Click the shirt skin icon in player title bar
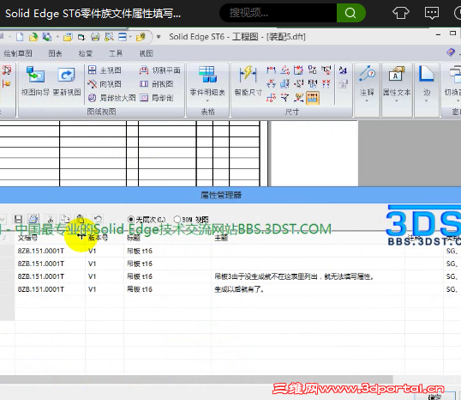This screenshot has width=461, height=400. (x=401, y=13)
